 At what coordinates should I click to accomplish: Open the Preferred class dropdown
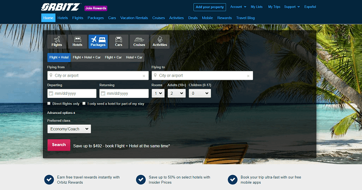click(x=69, y=129)
